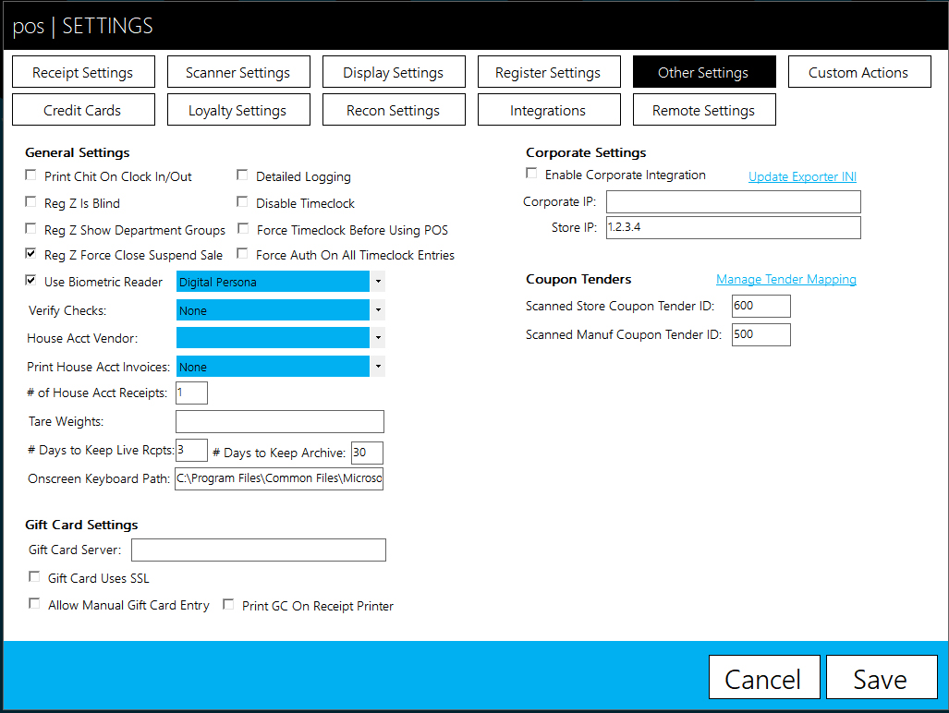The image size is (949, 713).
Task: Open Remote Settings tab
Action: point(704,110)
